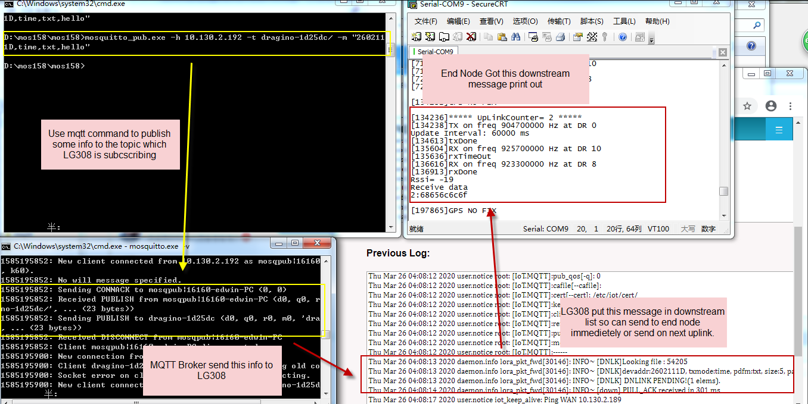This screenshot has width=808, height=404.
Task: Click the Connect icon in SecureCRT toolbar
Action: (x=416, y=37)
